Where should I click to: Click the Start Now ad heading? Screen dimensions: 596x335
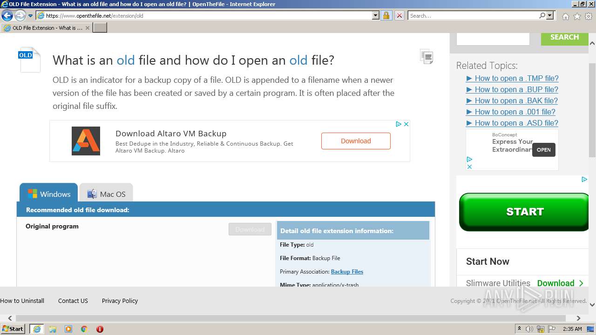tap(488, 261)
